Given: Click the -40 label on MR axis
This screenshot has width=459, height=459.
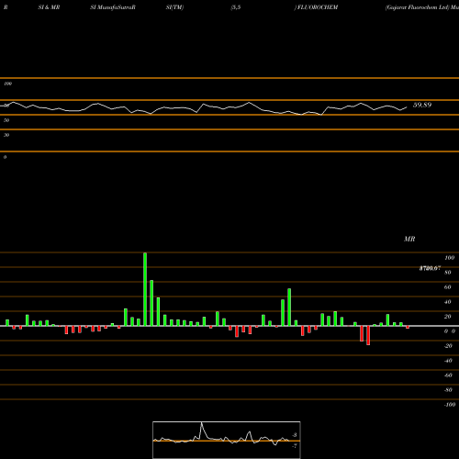Looking at the screenshot, I should click(x=448, y=361).
